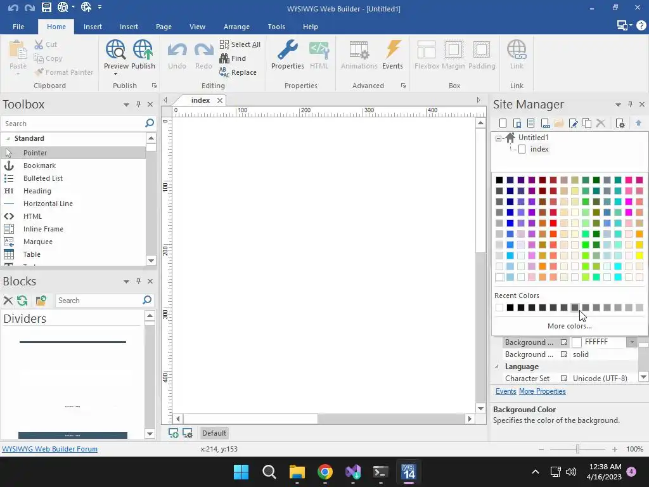Click the large Publish icon in the ribbon
This screenshot has width=649, height=487.
pyautogui.click(x=143, y=50)
